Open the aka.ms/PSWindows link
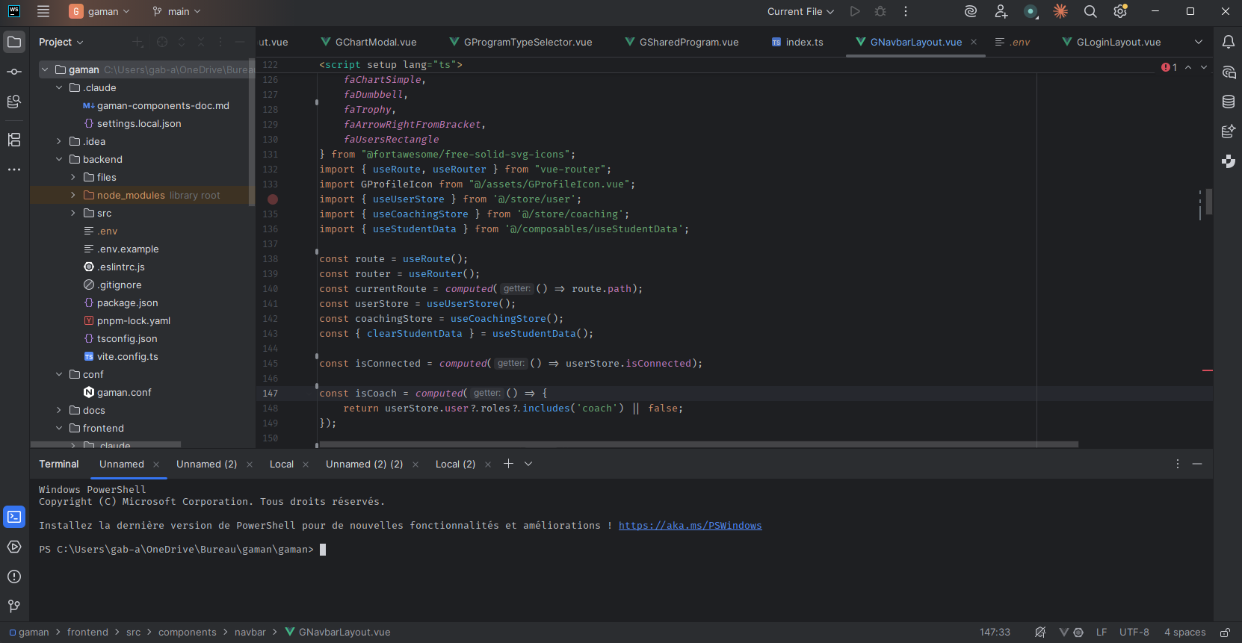Screen dimensions: 1242x643 [690, 526]
